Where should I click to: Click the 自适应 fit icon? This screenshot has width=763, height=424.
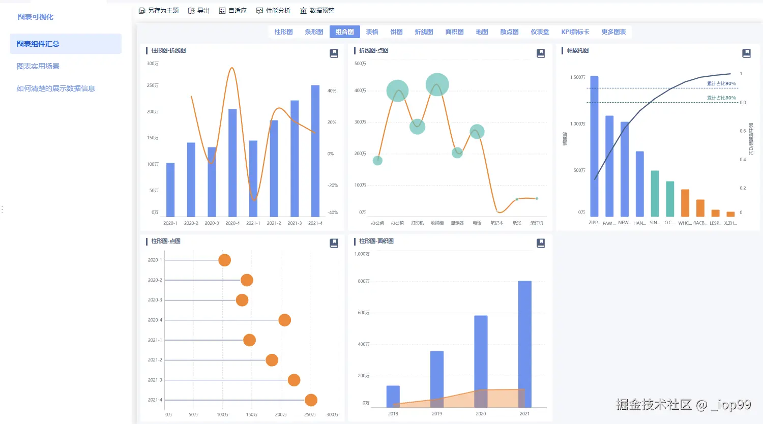(x=222, y=11)
